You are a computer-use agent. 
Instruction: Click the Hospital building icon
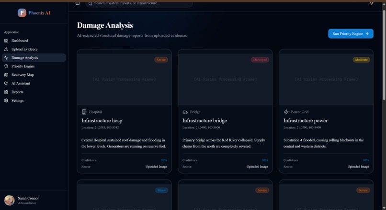[84, 112]
